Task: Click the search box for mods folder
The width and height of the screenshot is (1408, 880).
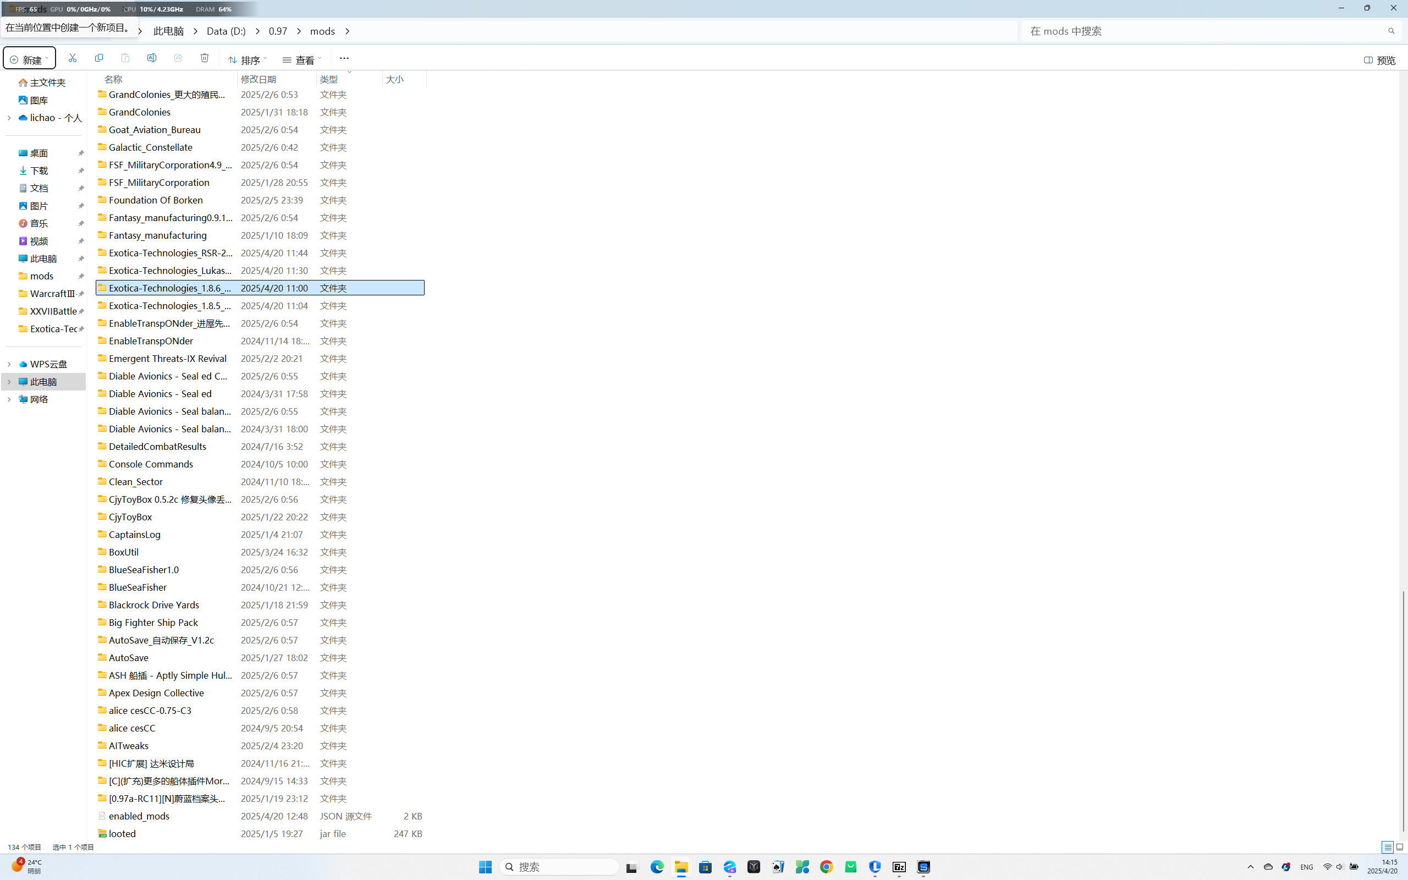Action: pyautogui.click(x=1198, y=31)
